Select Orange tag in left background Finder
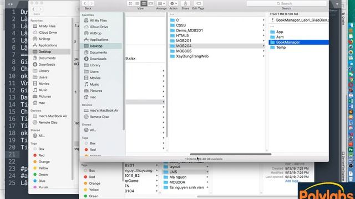The height and width of the screenshot is (199, 355). click(44, 162)
